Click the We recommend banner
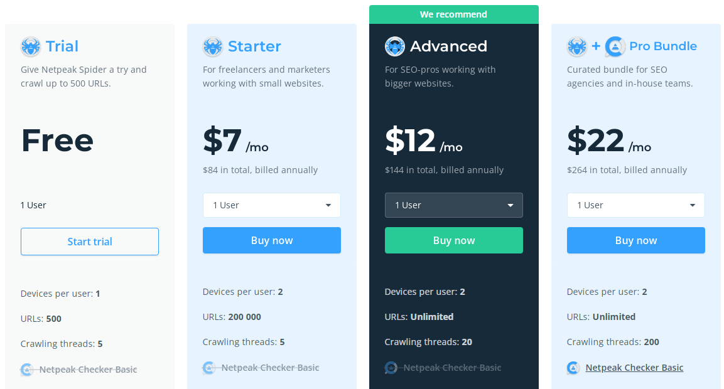This screenshot has height=389, width=724. pyautogui.click(x=454, y=14)
